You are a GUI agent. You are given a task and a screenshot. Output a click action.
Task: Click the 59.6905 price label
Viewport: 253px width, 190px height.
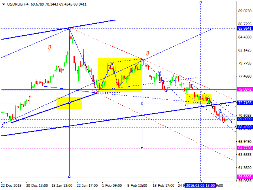point(245,177)
